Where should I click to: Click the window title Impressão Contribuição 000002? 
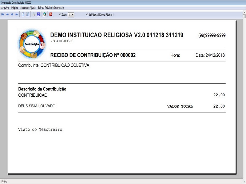pyautogui.click(x=16, y=3)
